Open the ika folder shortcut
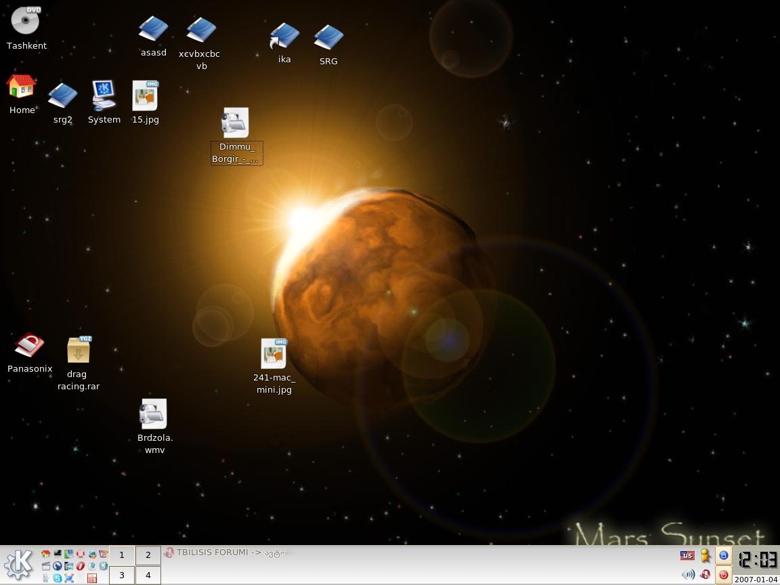Screen dimensions: 780x585 pos(284,37)
